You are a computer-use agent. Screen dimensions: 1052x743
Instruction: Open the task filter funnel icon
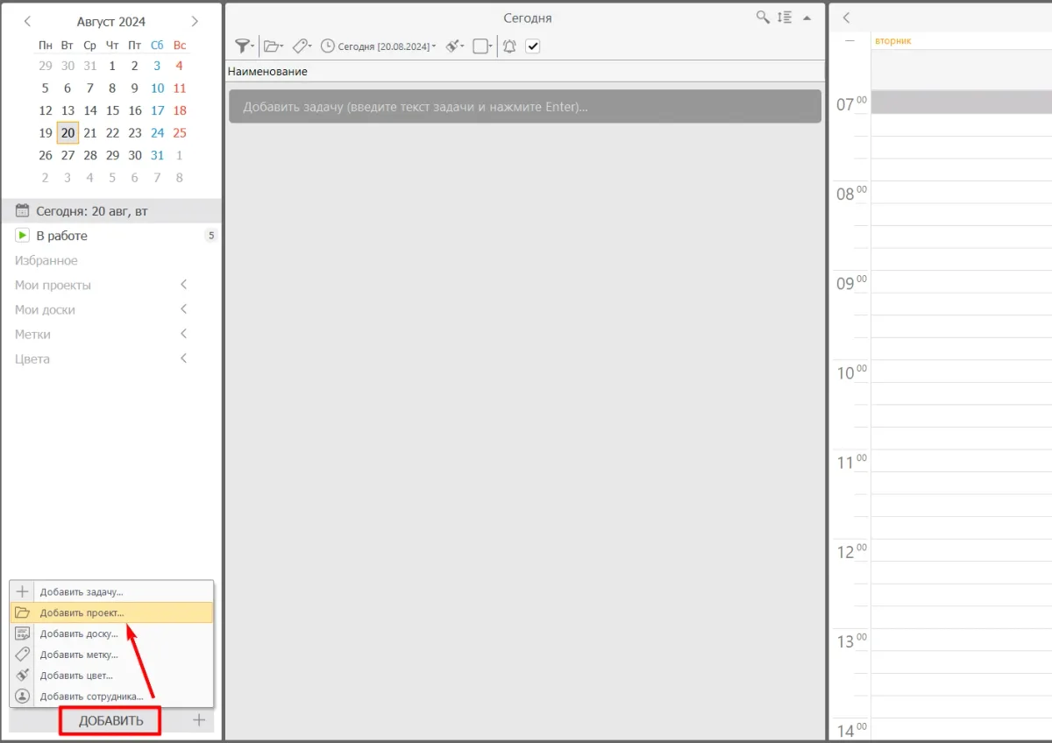pyautogui.click(x=243, y=46)
